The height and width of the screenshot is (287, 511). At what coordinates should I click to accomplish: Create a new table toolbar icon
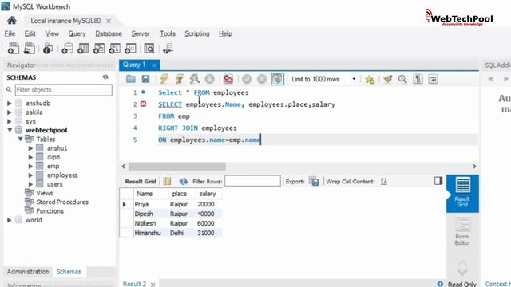[83, 49]
